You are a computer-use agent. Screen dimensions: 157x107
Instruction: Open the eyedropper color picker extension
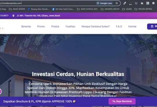(x=124, y=3)
